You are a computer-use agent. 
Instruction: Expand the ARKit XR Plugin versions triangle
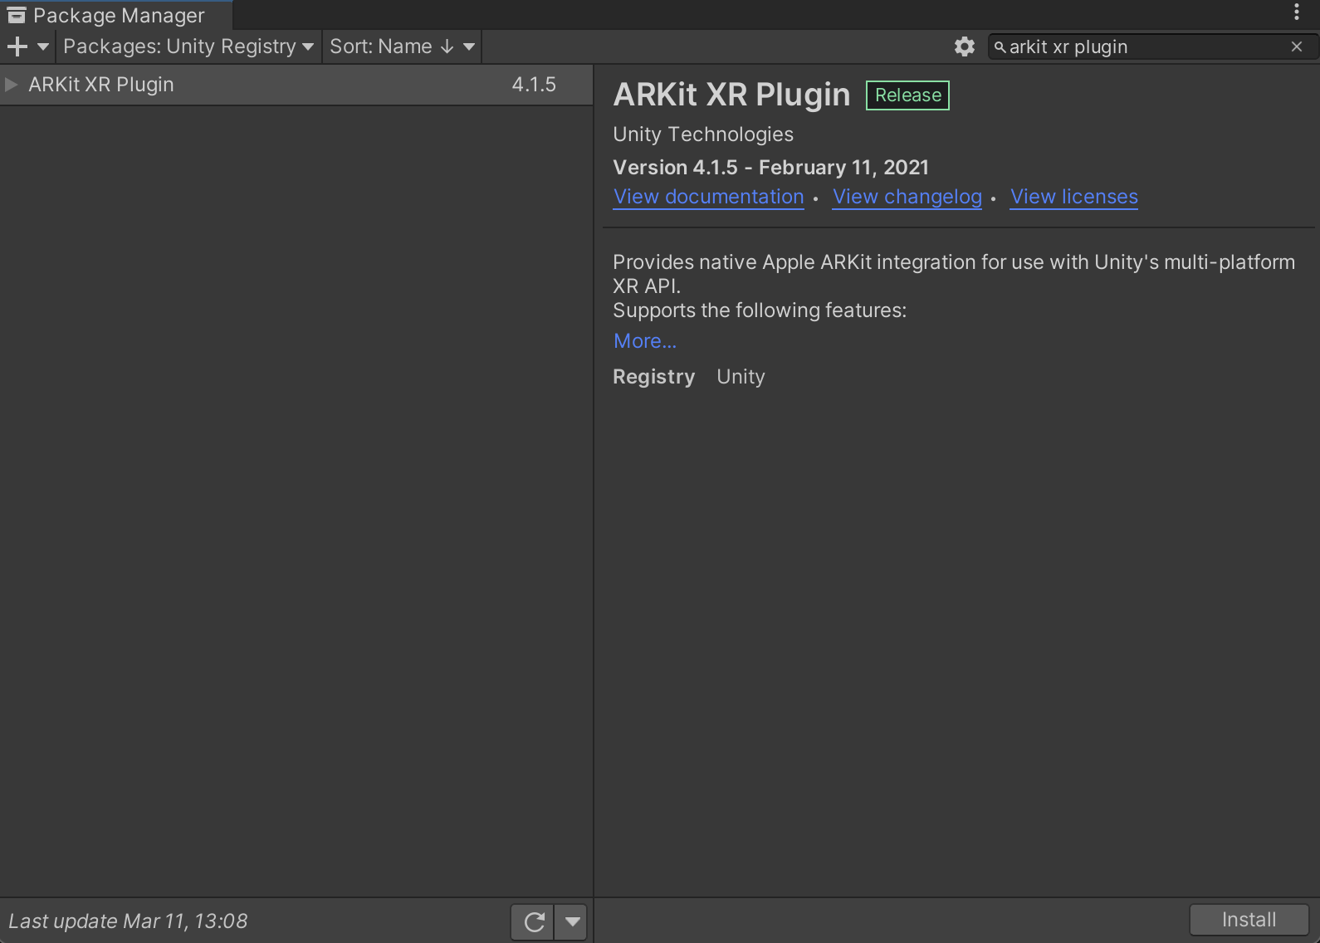pos(12,85)
